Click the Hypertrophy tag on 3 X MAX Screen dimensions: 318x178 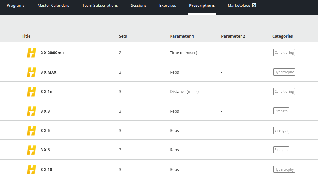click(284, 72)
